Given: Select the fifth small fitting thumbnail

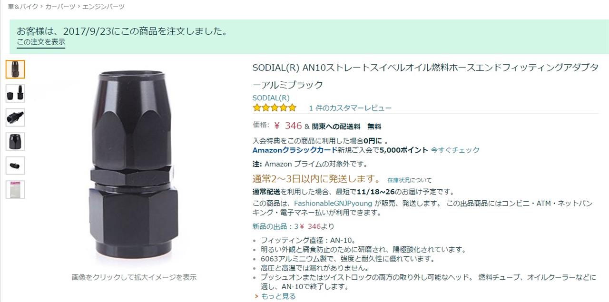Looking at the screenshot, I should pyautogui.click(x=15, y=166).
